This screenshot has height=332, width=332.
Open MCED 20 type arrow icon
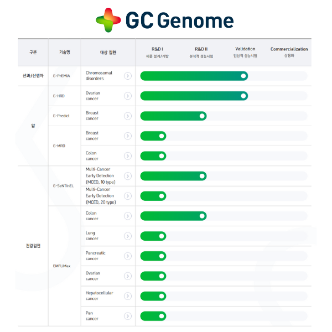click(x=128, y=196)
